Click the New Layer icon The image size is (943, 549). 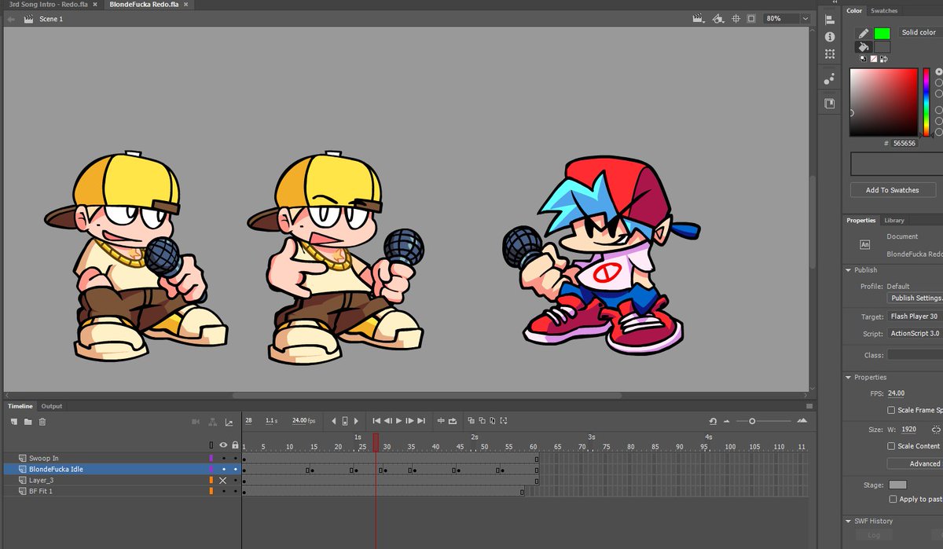point(14,422)
